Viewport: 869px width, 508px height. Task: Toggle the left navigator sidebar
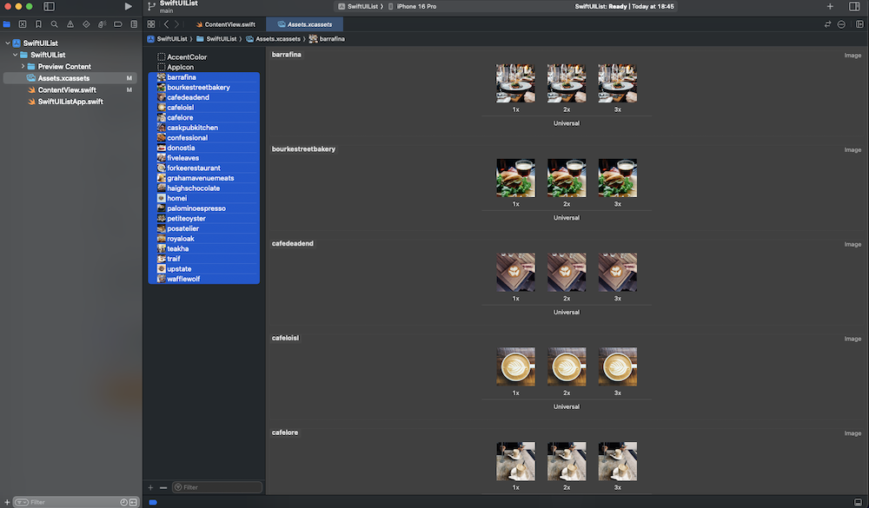coord(47,6)
